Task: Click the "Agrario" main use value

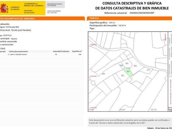Action: pyautogui.click(x=14, y=39)
